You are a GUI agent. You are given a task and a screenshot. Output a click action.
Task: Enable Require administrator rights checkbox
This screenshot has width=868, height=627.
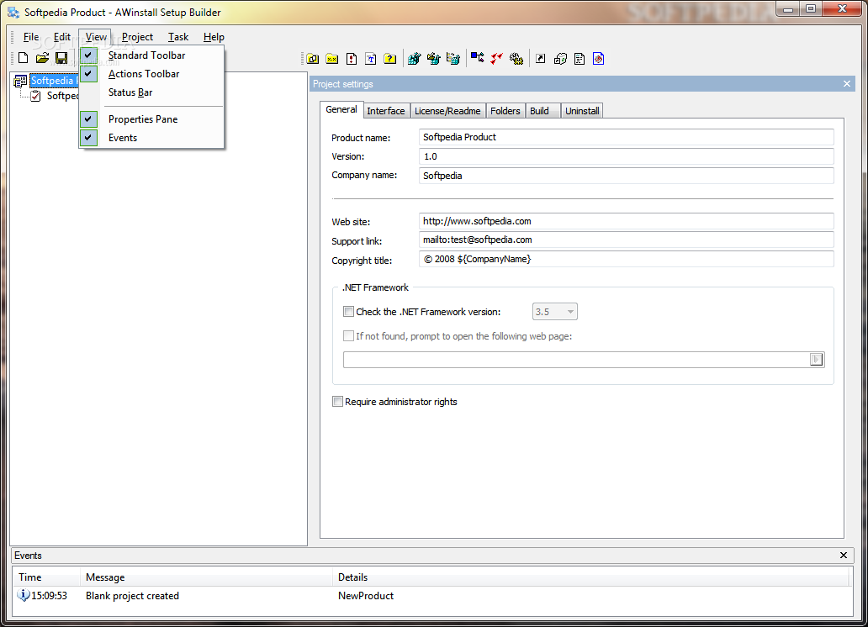coord(337,401)
